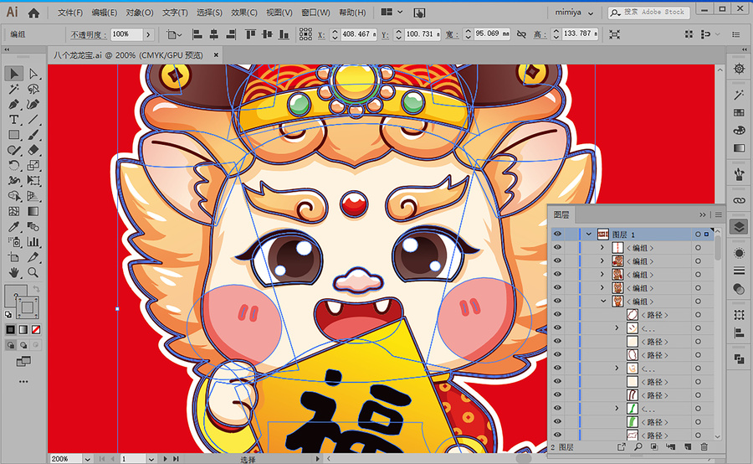The height and width of the screenshot is (464, 753).
Task: Open the 对象(O) menu
Action: 140,13
